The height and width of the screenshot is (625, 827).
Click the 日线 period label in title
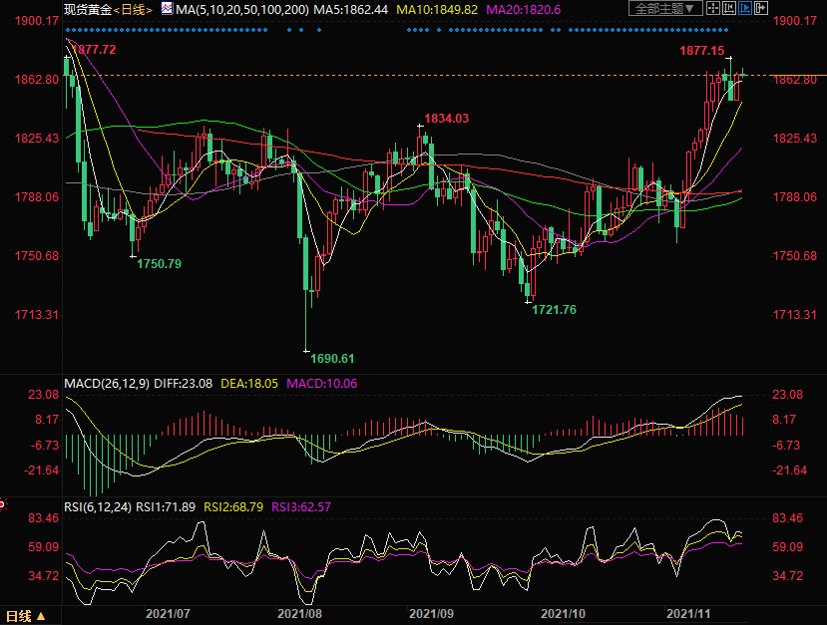coord(132,9)
